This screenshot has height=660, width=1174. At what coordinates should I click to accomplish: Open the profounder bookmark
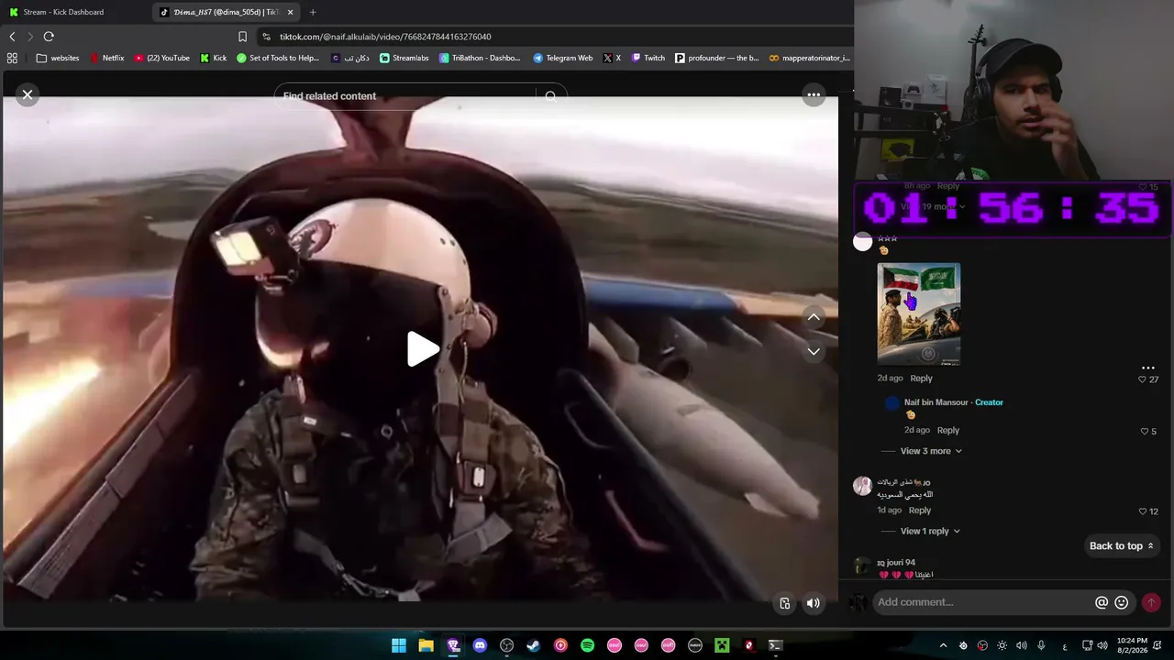717,58
